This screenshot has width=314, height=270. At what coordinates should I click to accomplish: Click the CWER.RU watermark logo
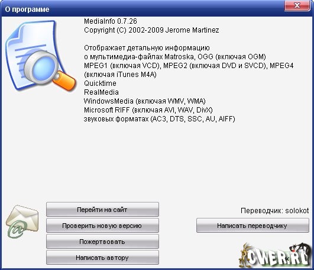tap(274, 255)
